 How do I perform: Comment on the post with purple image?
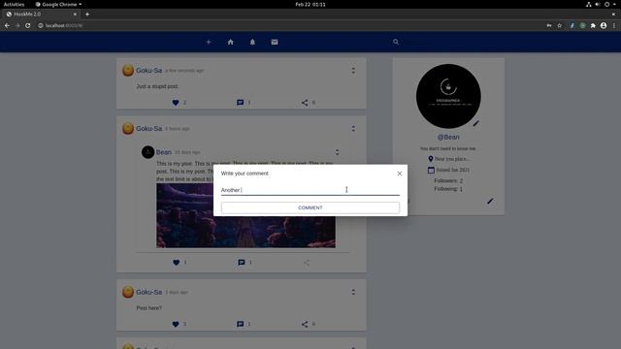[242, 263]
